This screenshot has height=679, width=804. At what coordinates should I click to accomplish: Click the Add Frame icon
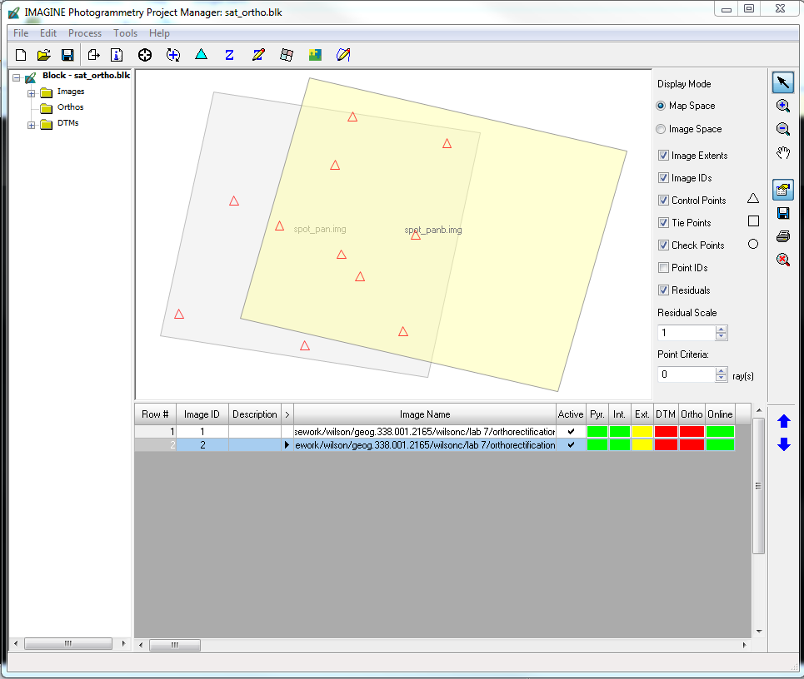point(93,55)
